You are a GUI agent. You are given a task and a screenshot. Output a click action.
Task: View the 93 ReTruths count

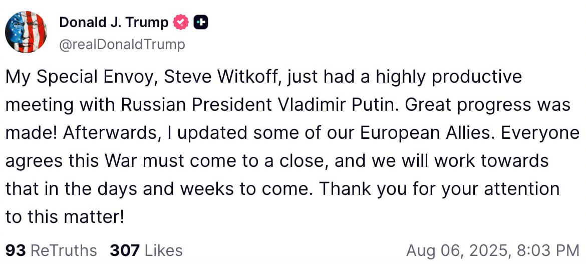pyautogui.click(x=15, y=250)
